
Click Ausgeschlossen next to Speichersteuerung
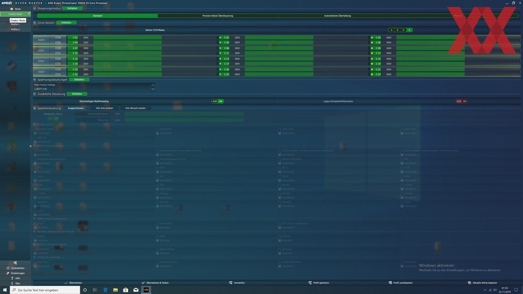(76, 108)
